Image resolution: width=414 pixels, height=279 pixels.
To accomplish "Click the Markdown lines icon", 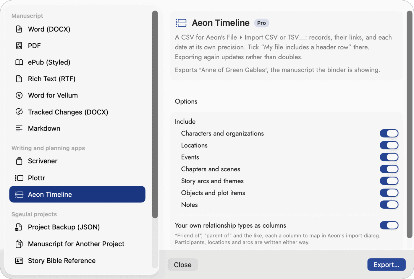I will 19,128.
